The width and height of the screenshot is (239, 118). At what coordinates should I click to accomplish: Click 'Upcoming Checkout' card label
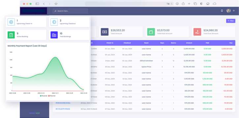click(68, 24)
